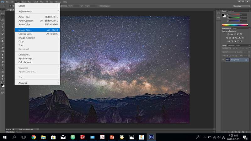This screenshot has width=251, height=141.
Task: Toggle filter for pixel layers
Action: click(x=234, y=48)
